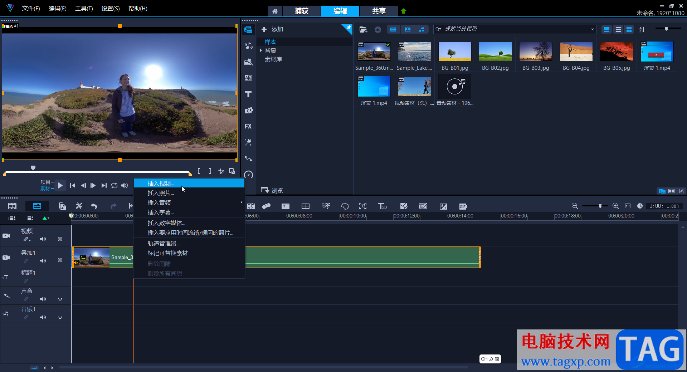Expand 插入音频 submenu arrow
The image size is (687, 372).
pos(241,202)
